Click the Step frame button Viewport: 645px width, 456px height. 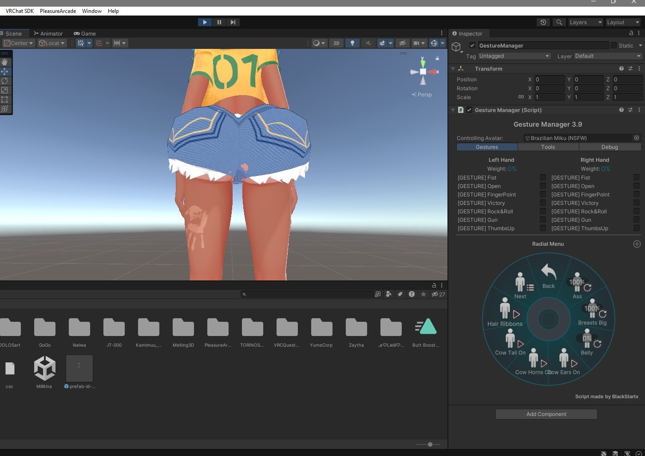[233, 22]
